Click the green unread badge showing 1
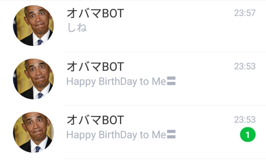This screenshot has height=160, width=266. point(247,135)
